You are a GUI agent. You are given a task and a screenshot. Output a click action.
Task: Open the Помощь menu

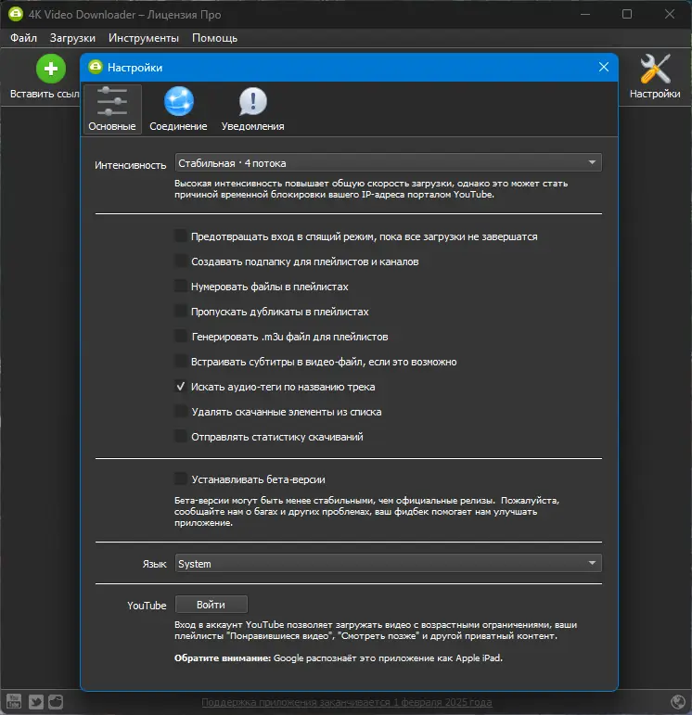pos(214,38)
